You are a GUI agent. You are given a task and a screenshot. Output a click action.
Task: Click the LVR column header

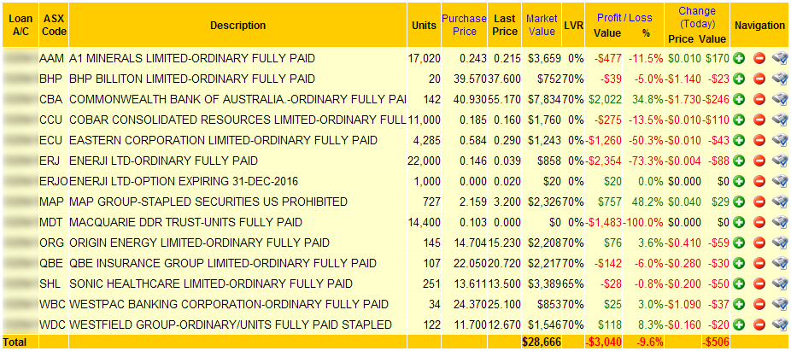tap(572, 26)
